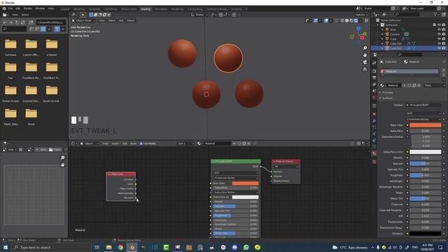Image resolution: width=448 pixels, height=252 pixels.
Task: Toggle visibility eye for selected Cube.002 row
Action: pos(439,48)
